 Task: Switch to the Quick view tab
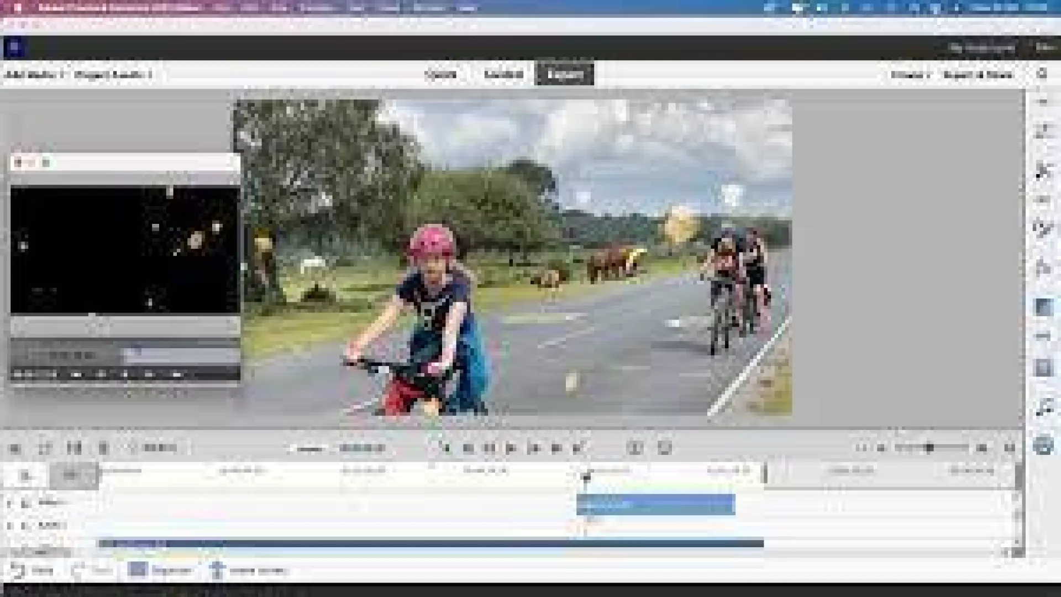(x=440, y=74)
